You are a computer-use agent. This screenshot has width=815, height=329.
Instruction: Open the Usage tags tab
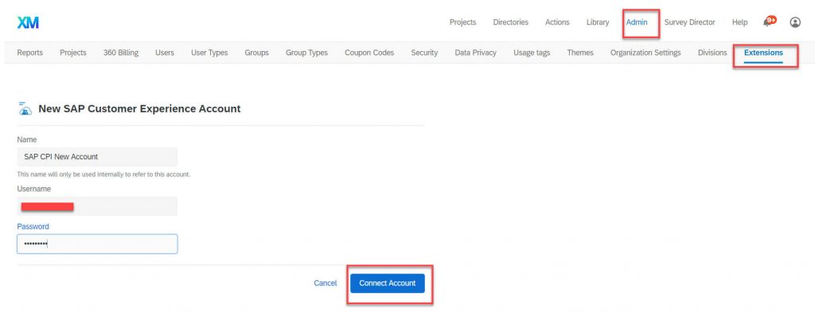point(532,53)
